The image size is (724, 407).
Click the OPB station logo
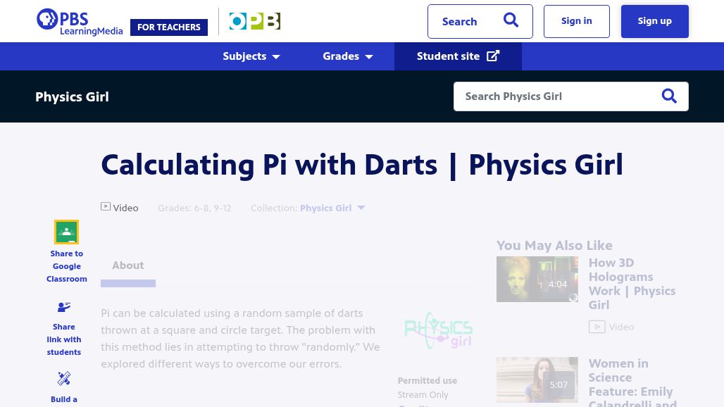[x=254, y=22]
